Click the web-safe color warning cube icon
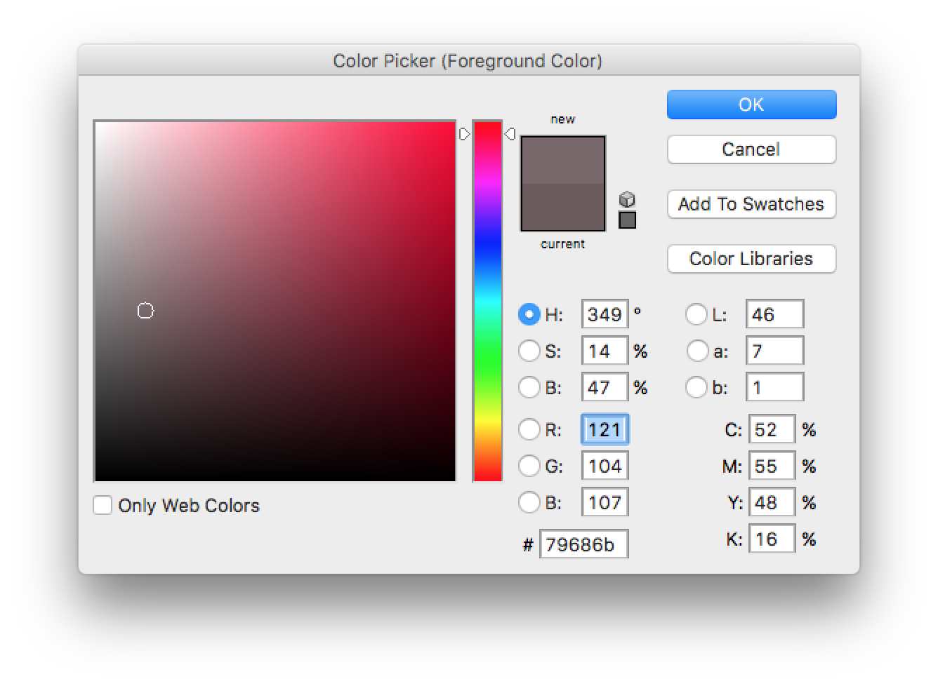This screenshot has width=938, height=686. [x=627, y=199]
